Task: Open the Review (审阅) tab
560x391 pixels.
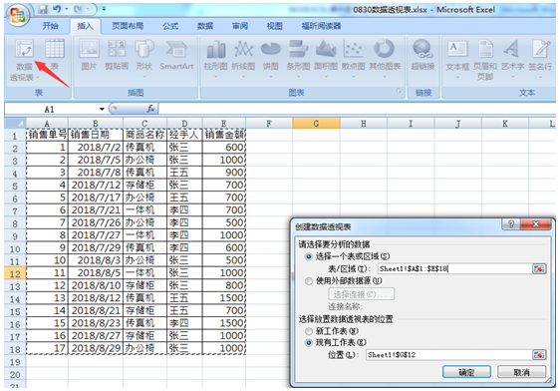Action: (239, 26)
